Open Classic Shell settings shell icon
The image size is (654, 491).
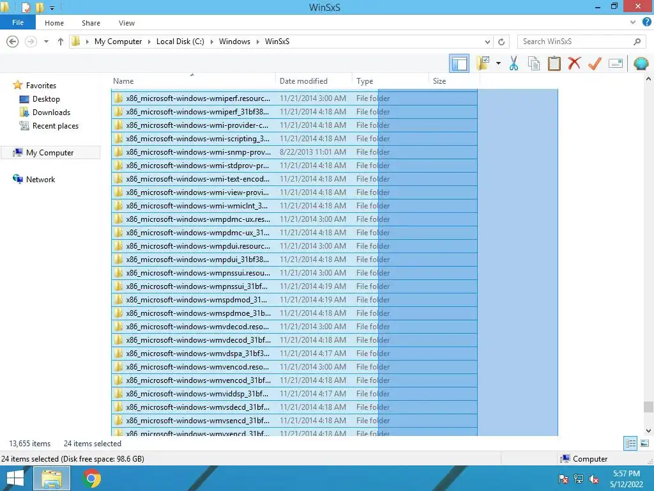pos(641,63)
